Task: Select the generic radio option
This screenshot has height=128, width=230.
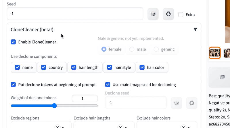Action: point(156,49)
